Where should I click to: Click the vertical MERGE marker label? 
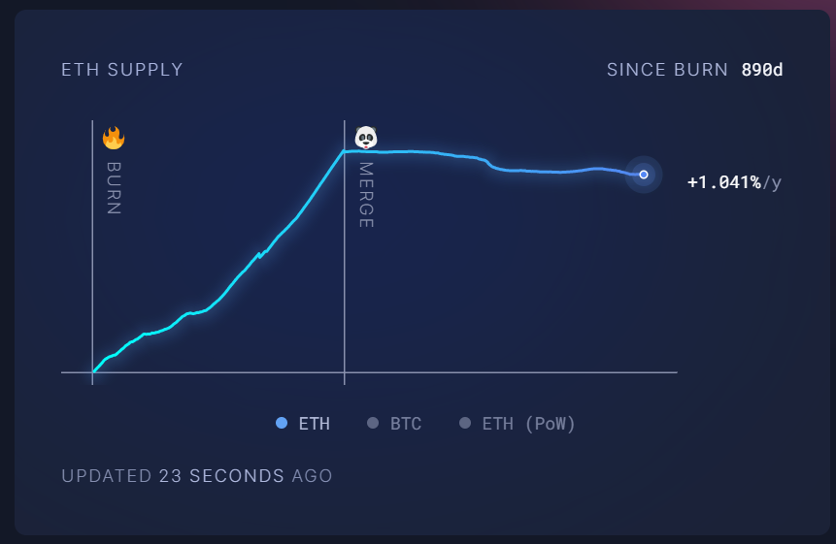click(365, 195)
